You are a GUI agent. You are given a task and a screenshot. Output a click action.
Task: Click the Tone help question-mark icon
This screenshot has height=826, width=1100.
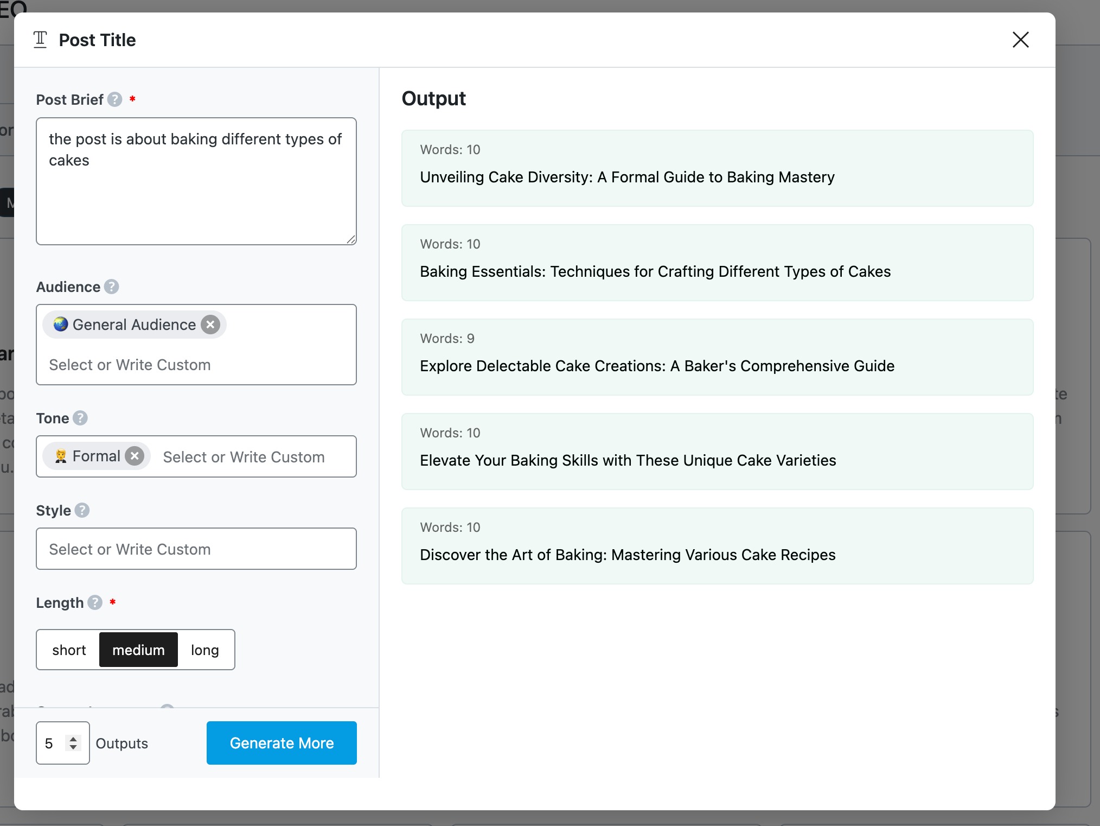80,418
